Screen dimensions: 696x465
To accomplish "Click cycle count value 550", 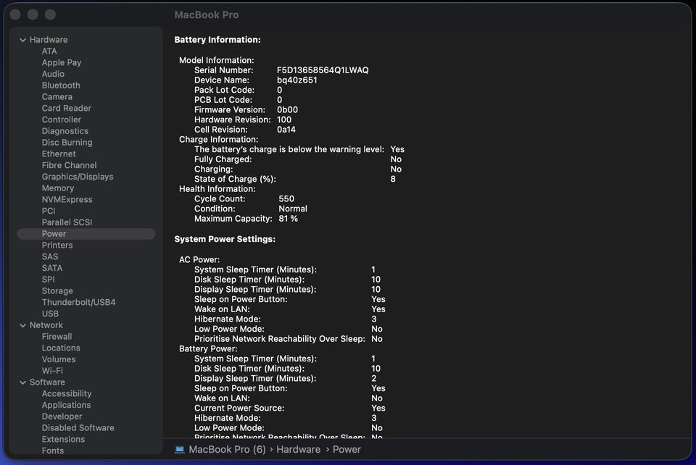I will 286,199.
